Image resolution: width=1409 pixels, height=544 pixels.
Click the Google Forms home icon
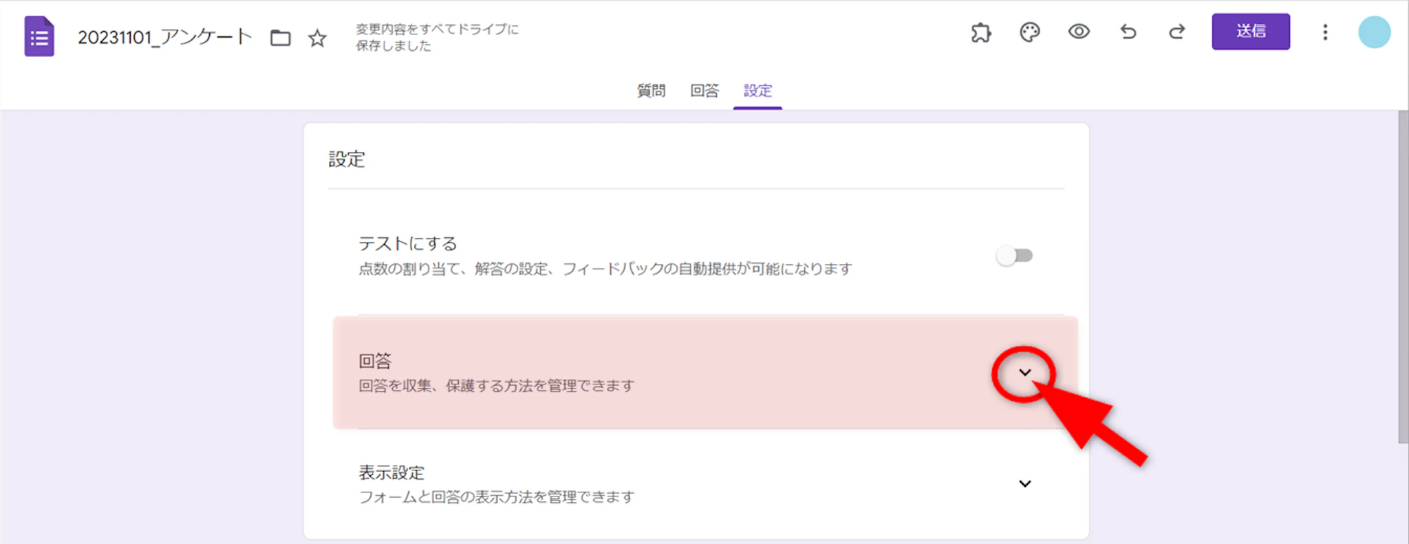coord(39,36)
